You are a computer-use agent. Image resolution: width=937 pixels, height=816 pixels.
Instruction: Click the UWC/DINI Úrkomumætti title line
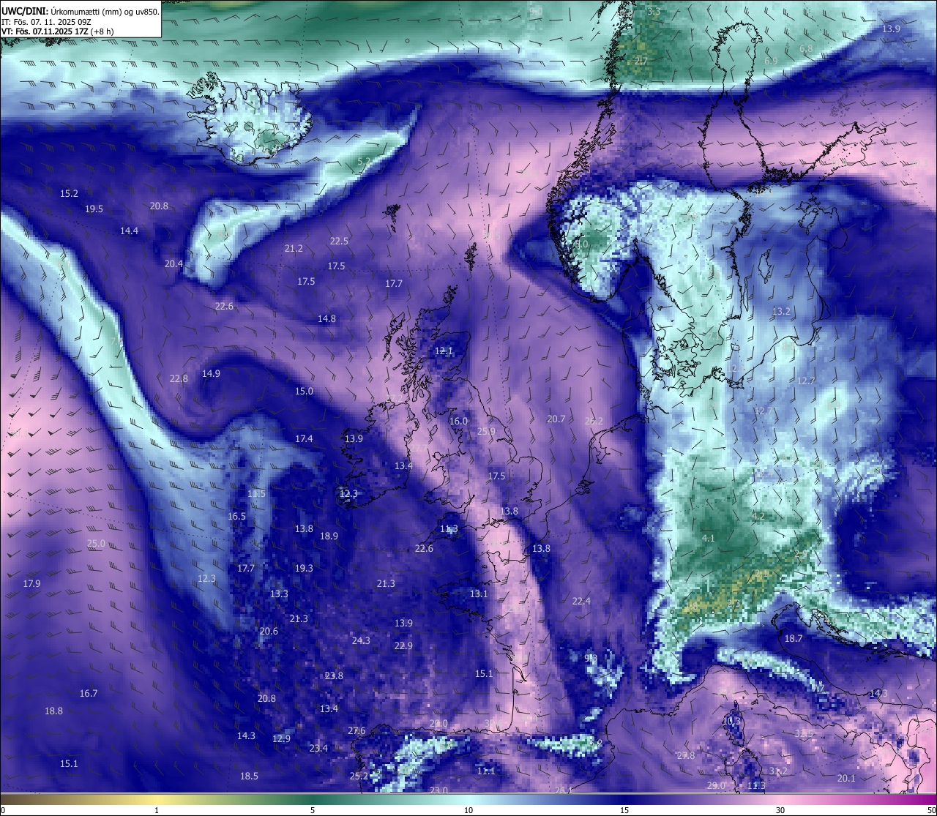(81, 11)
